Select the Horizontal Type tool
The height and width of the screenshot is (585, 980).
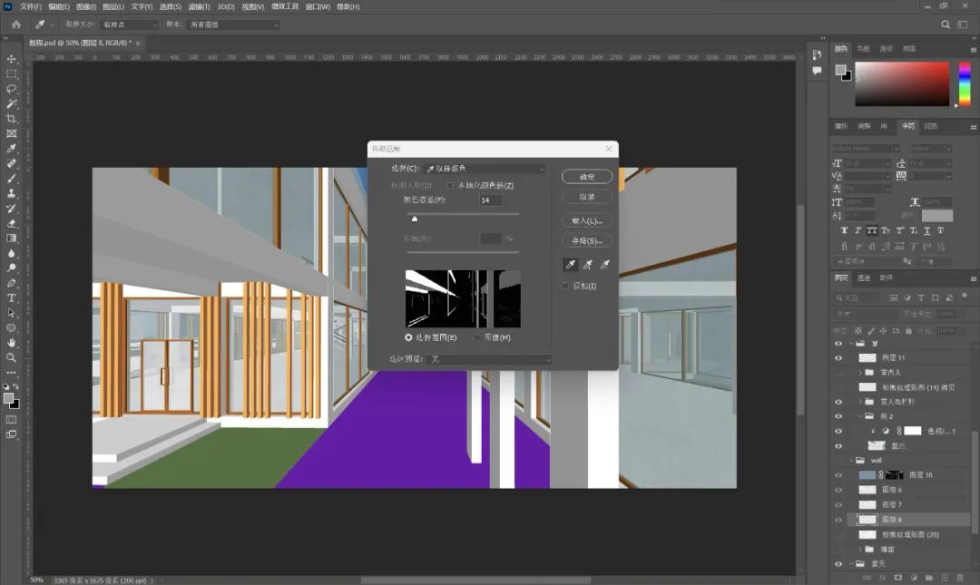click(x=11, y=298)
